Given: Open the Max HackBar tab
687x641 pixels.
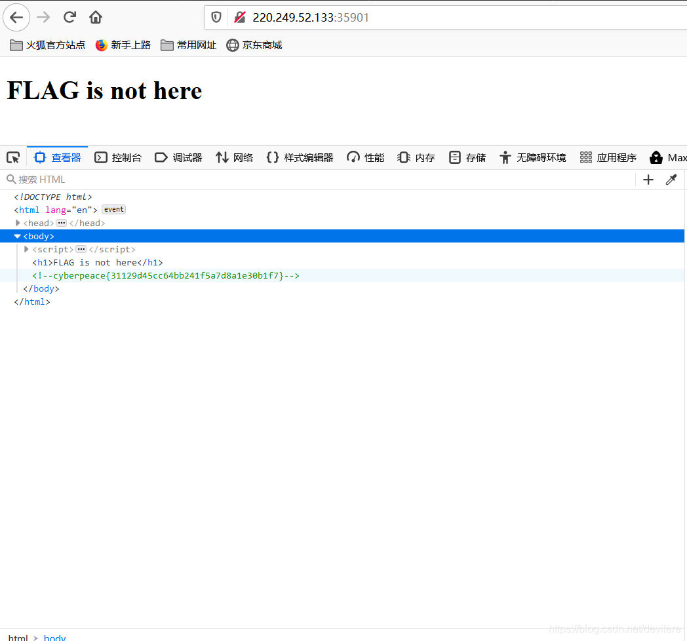Looking at the screenshot, I should click(x=667, y=157).
